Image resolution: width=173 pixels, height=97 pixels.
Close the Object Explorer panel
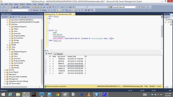(x=42, y=14)
